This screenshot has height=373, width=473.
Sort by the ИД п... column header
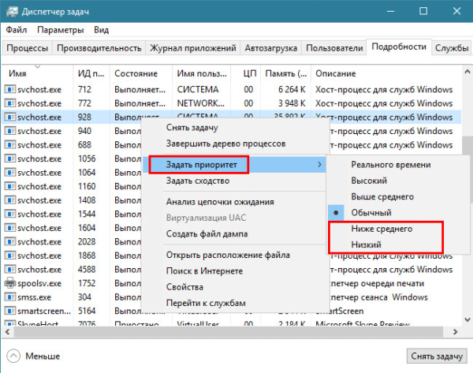coord(91,73)
